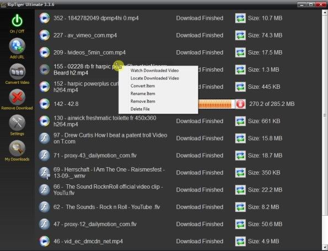Choose Locate Downloaded Video from context menu
Viewport: 328px width, 251px height.
pos(158,78)
